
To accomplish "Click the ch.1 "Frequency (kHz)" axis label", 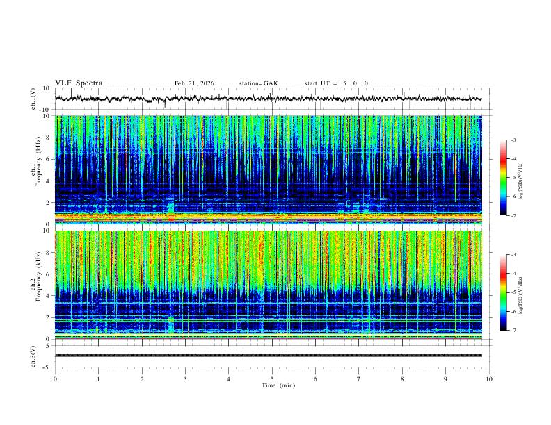I will 38,160.
